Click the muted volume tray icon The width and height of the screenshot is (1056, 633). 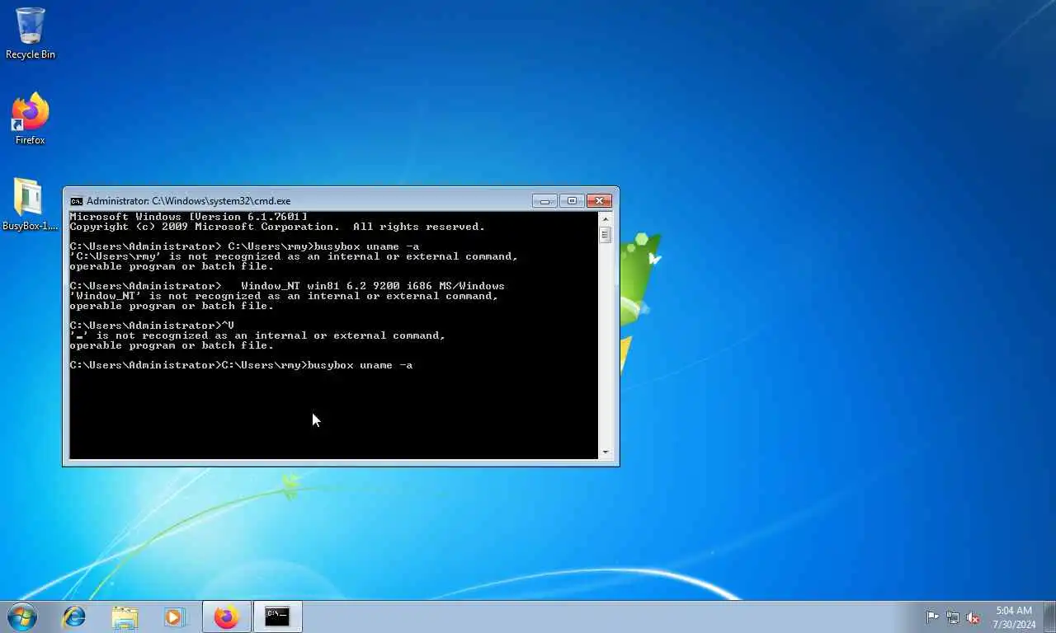pos(973,617)
